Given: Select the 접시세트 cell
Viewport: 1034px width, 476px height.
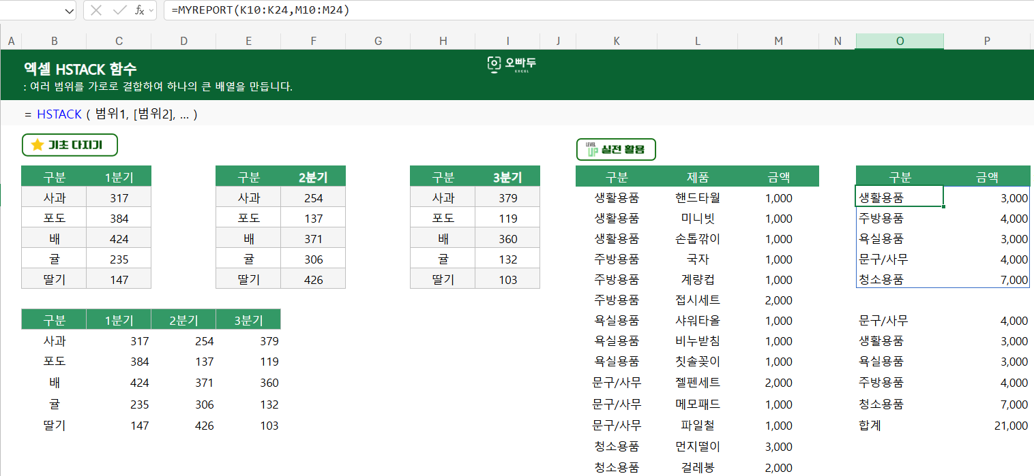Looking at the screenshot, I should pos(698,300).
